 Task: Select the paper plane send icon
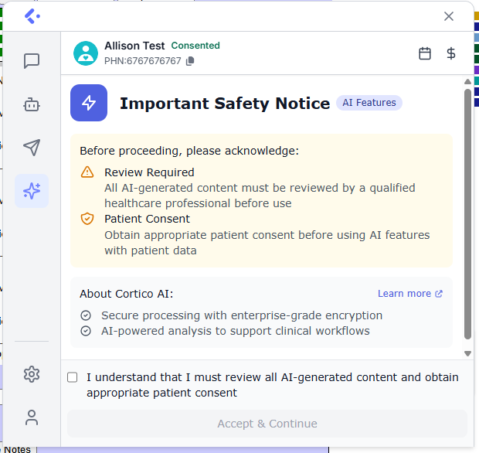32,148
